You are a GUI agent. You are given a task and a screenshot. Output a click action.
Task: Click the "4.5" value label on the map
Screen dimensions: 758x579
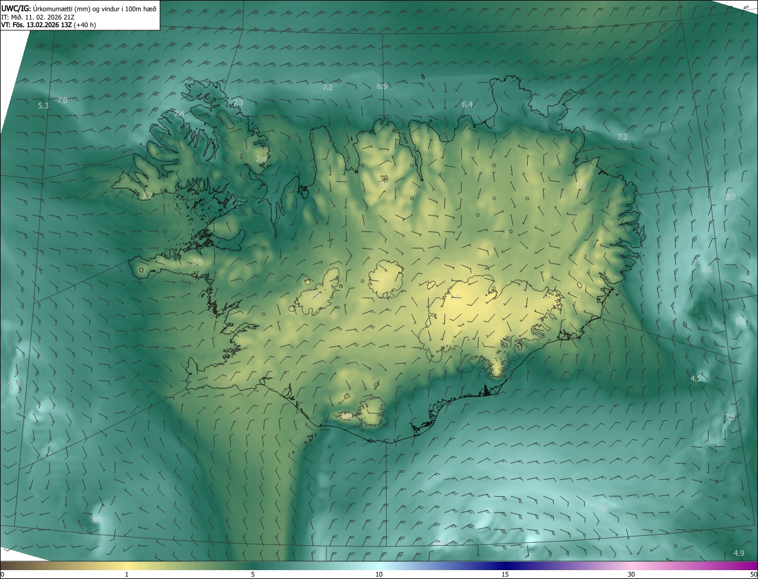click(696, 378)
